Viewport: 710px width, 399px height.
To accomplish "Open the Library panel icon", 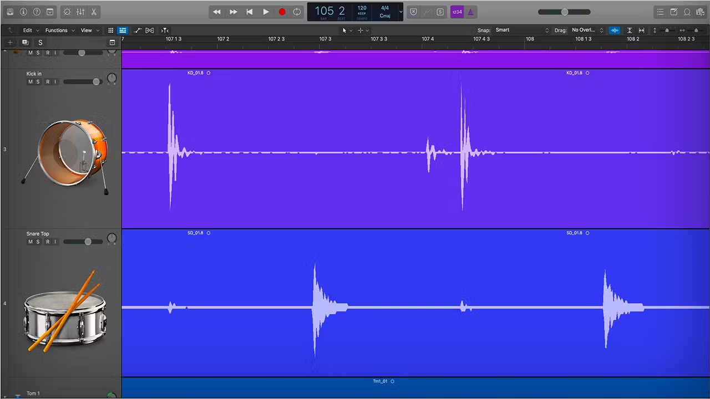I will 9,12.
